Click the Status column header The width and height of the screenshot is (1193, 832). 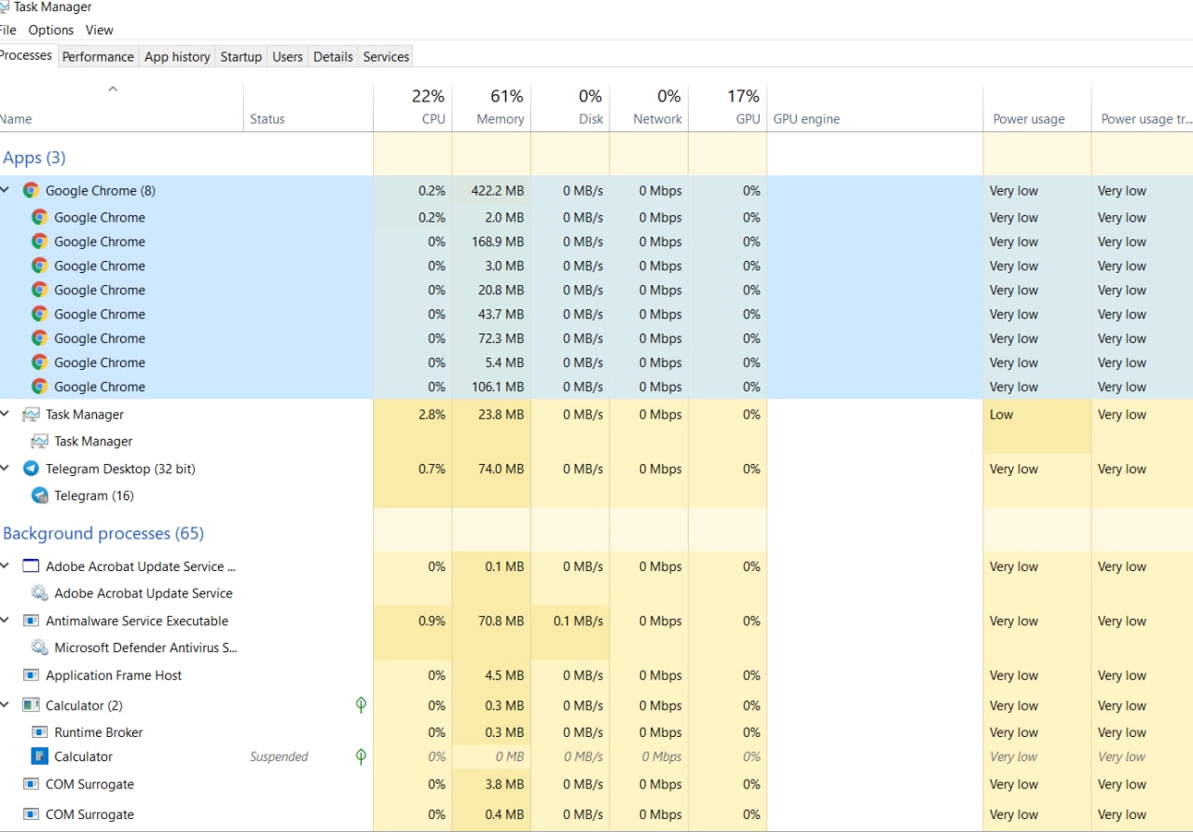[x=308, y=108]
